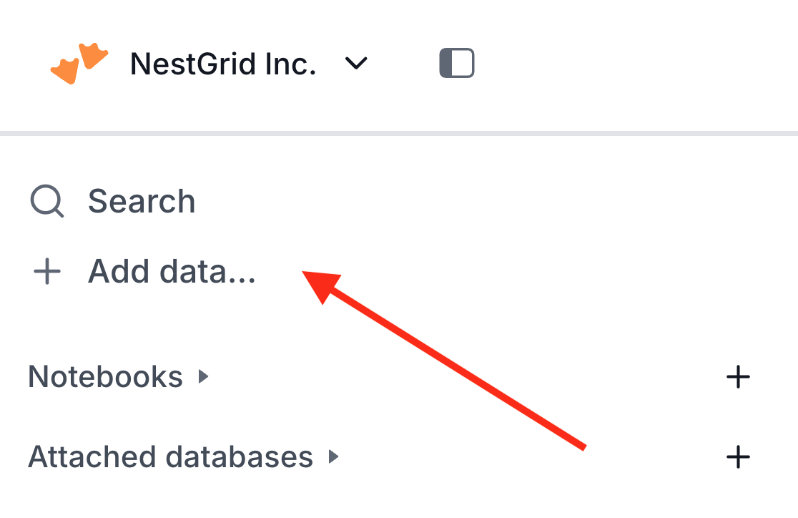Image resolution: width=798 pixels, height=518 pixels.
Task: Click the orange duck feet logo
Action: (x=79, y=64)
